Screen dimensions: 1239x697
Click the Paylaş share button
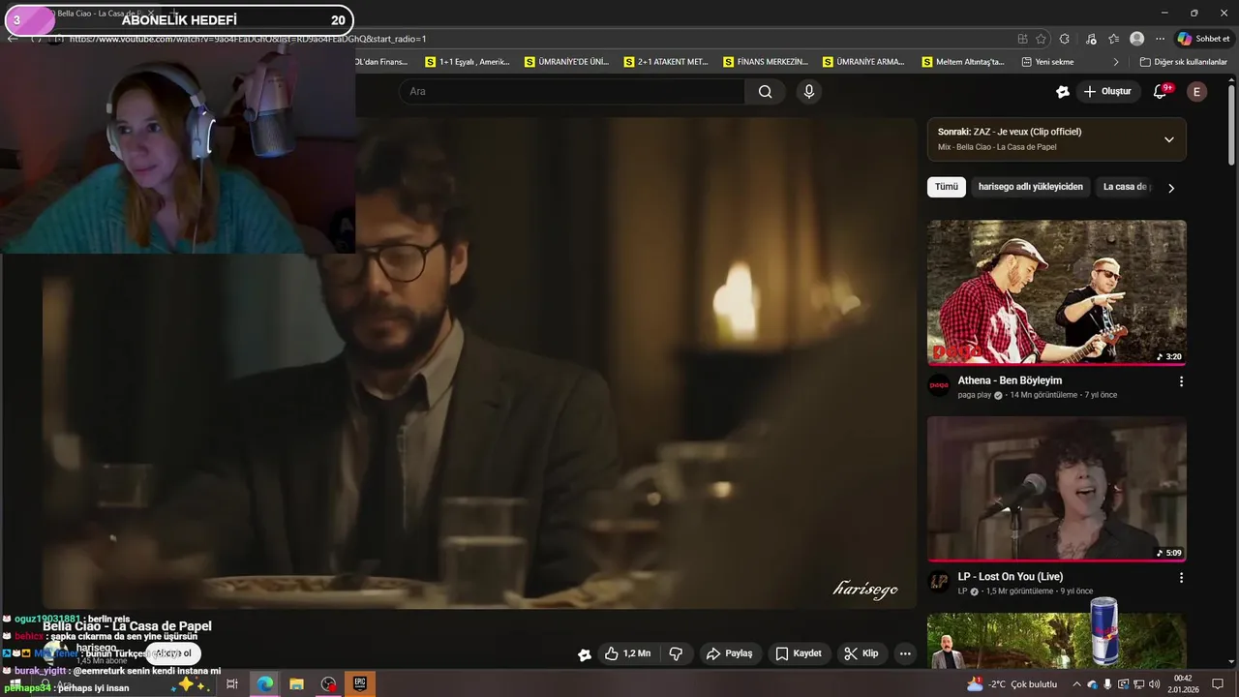tap(730, 653)
